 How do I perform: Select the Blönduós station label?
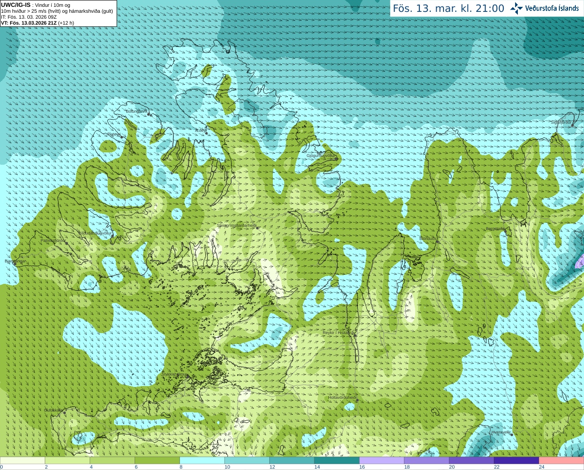[x=428, y=239]
